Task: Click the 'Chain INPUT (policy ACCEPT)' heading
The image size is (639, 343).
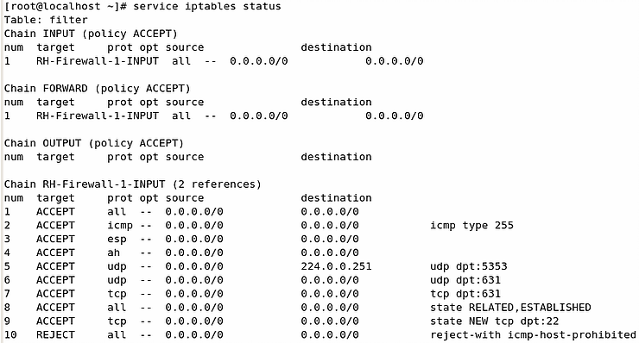Action: click(91, 34)
